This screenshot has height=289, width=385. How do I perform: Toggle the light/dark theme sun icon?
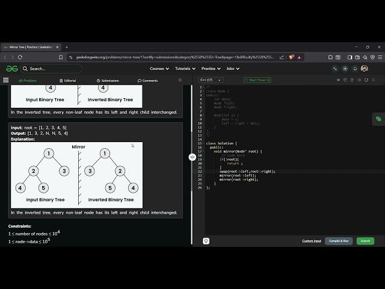pos(345,69)
